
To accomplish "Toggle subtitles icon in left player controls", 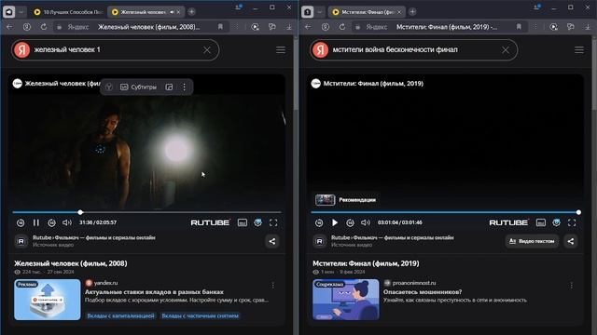I will pos(243,222).
